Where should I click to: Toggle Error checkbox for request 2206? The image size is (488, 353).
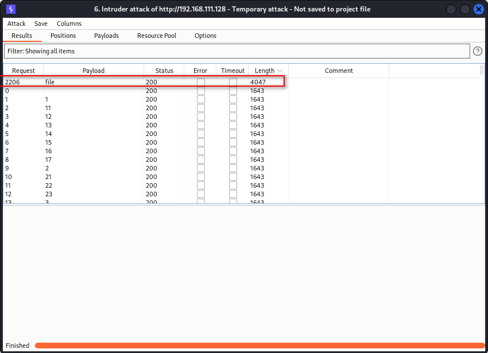point(201,82)
